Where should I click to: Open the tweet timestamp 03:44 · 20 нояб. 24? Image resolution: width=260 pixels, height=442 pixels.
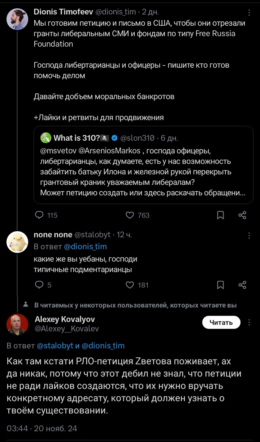point(42,429)
